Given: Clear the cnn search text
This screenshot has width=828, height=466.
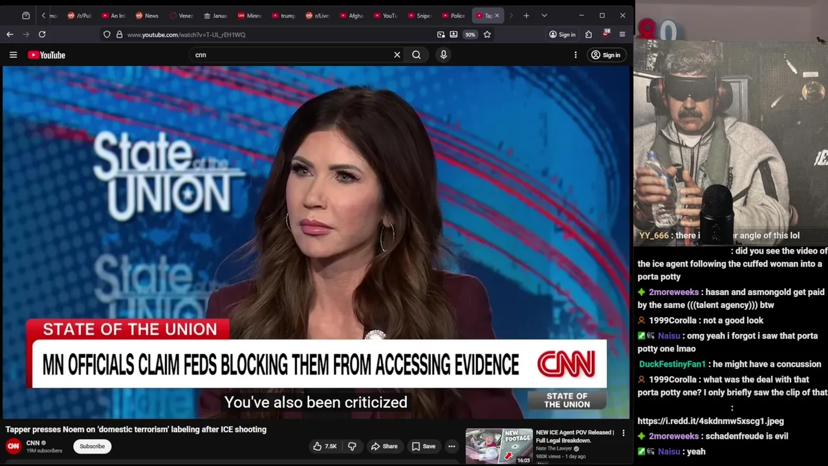Looking at the screenshot, I should [397, 55].
